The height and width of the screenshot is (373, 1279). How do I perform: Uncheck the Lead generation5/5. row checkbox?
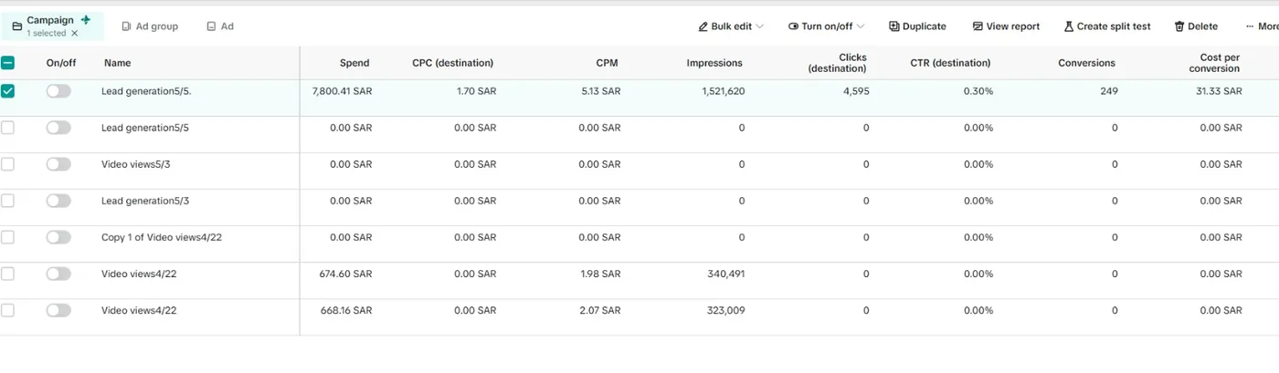(7, 91)
